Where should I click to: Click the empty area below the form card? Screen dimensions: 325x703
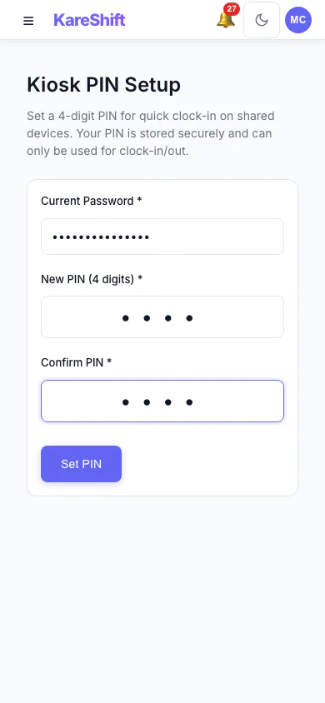[x=162, y=596]
